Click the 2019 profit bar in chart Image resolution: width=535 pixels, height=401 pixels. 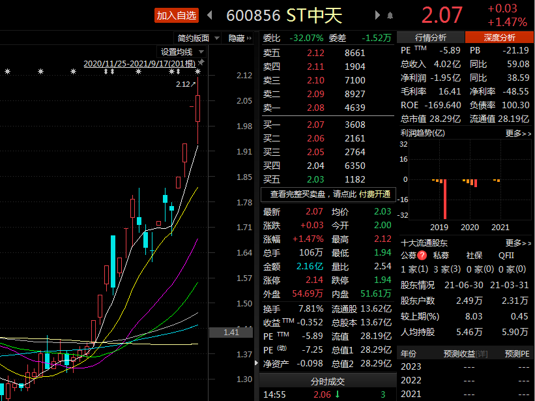coord(445,199)
